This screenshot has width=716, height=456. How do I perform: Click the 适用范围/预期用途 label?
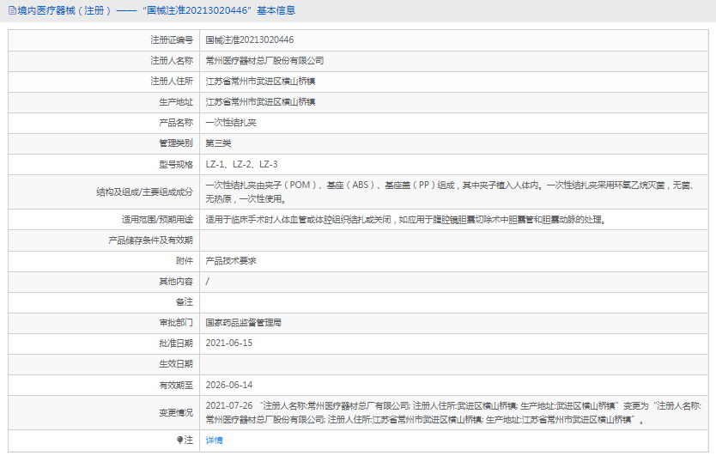click(157, 220)
